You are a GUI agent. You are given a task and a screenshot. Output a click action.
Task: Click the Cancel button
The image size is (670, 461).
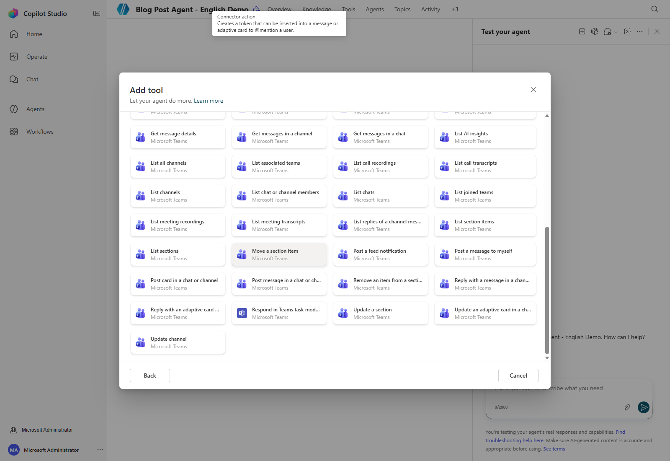pyautogui.click(x=518, y=376)
